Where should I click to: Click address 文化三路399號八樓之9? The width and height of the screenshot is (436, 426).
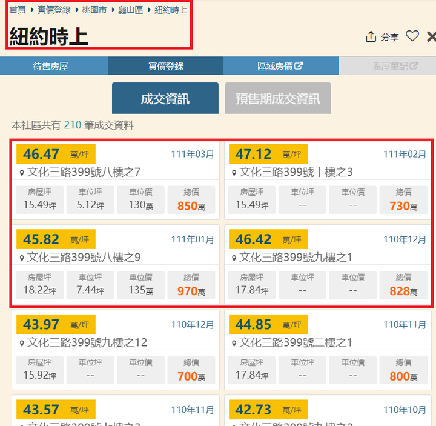[84, 257]
